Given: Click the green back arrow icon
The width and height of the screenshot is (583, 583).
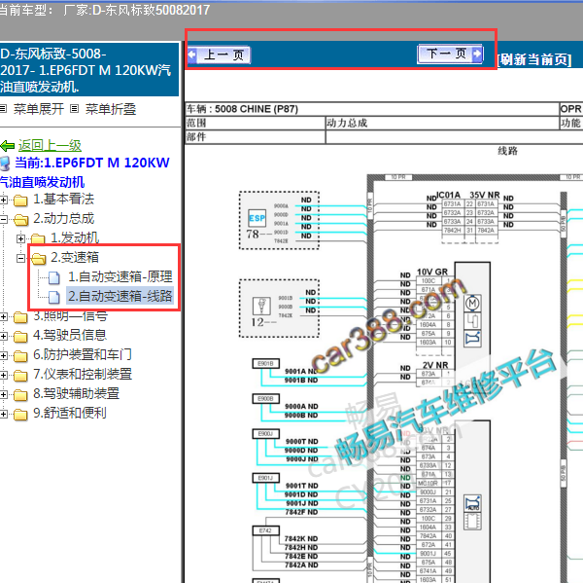Looking at the screenshot, I should [x=8, y=146].
